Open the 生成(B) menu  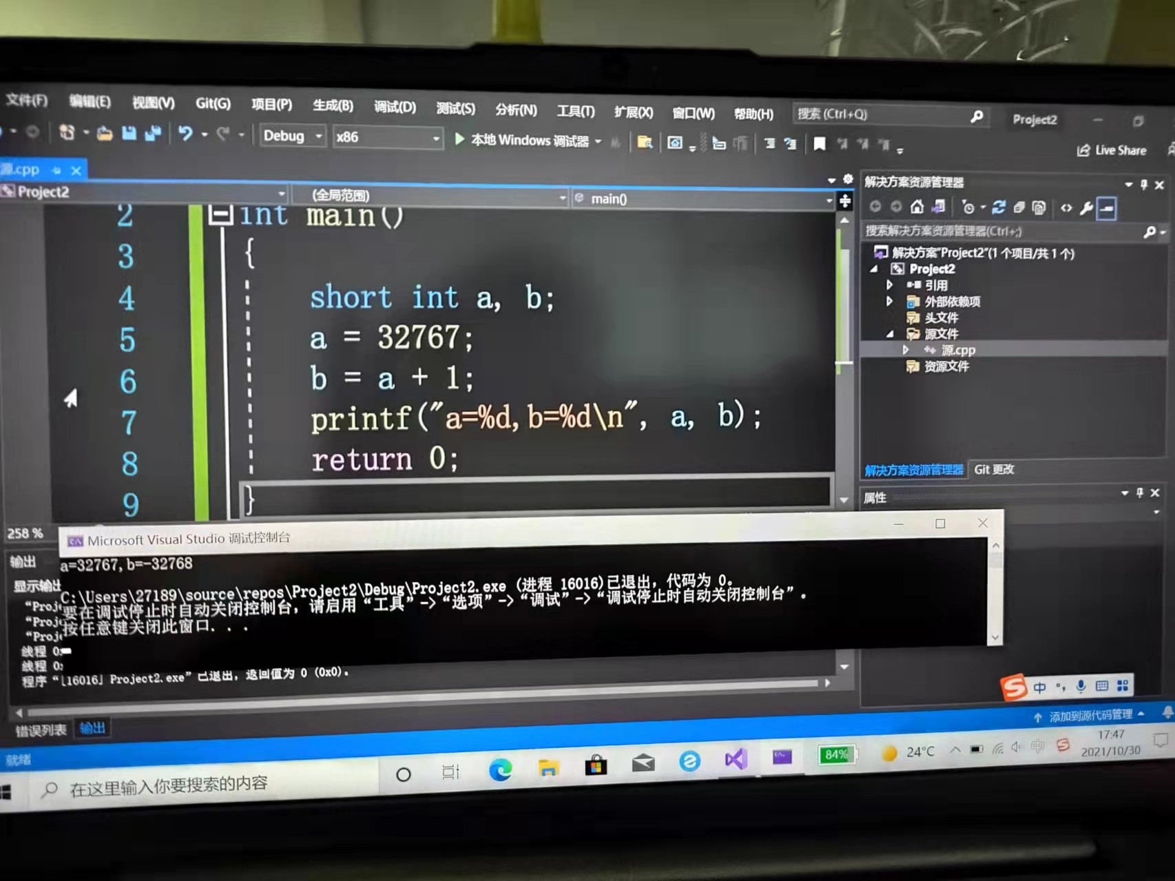(333, 105)
